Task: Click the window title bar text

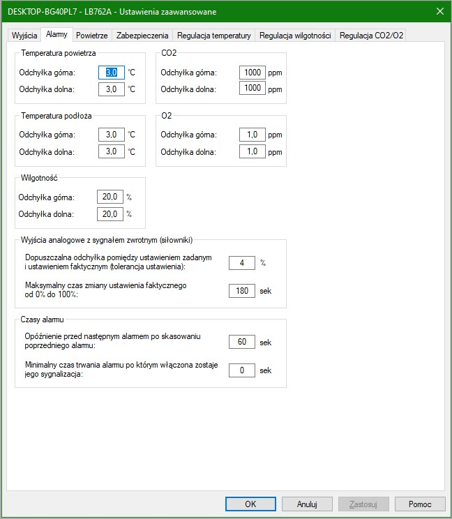Action: pos(112,12)
